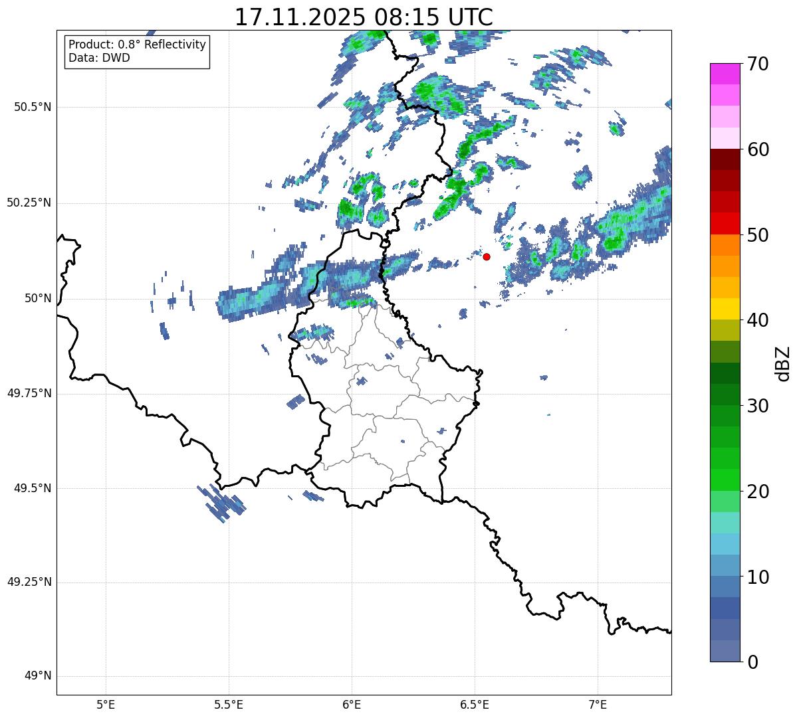
Task: Click the longitude label 6.5°E
Action: pos(475,705)
